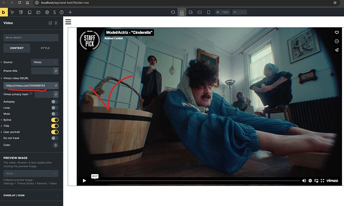Click the Vimeo like heart icon
This screenshot has width=344, height=206.
pyautogui.click(x=337, y=32)
